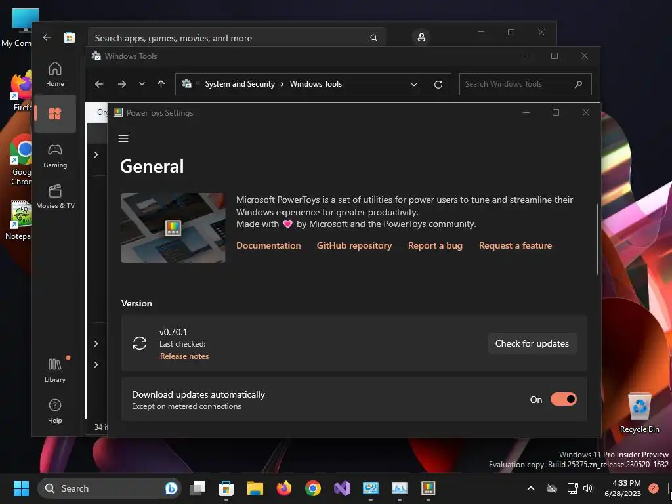Click the Microsoft Store search box
Screen dimensions: 672x504
coord(237,38)
